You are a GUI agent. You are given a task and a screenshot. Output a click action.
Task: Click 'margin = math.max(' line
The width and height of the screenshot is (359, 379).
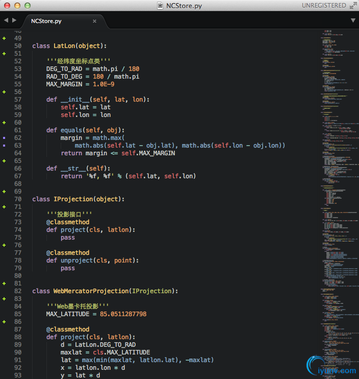click(x=93, y=138)
